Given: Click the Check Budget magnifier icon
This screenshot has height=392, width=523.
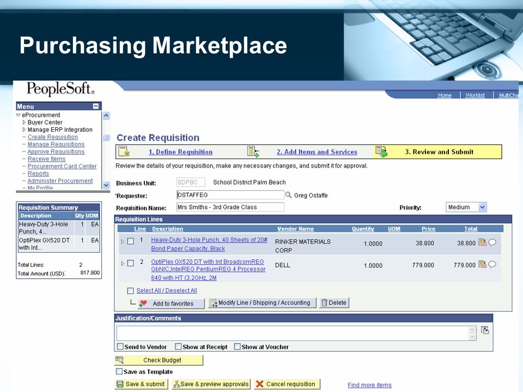Looking at the screenshot, I should (x=119, y=360).
